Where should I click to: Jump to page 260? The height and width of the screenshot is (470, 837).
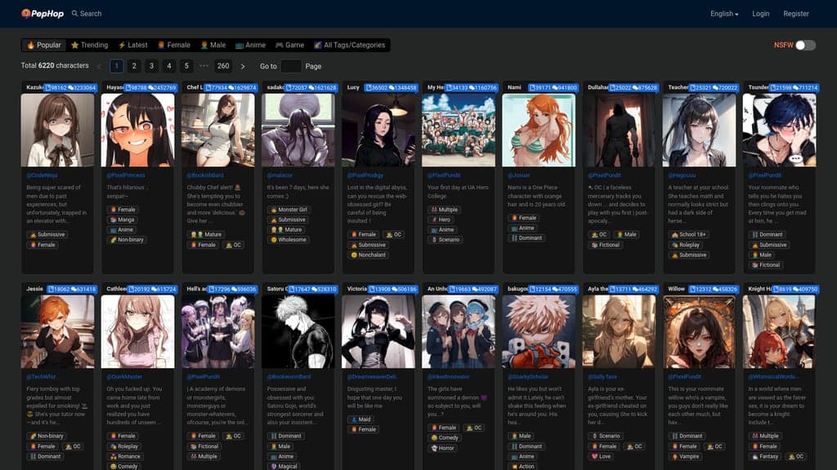click(223, 66)
